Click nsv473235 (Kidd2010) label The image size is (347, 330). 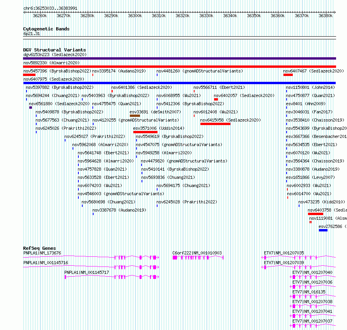pyautogui.click(x=322, y=202)
